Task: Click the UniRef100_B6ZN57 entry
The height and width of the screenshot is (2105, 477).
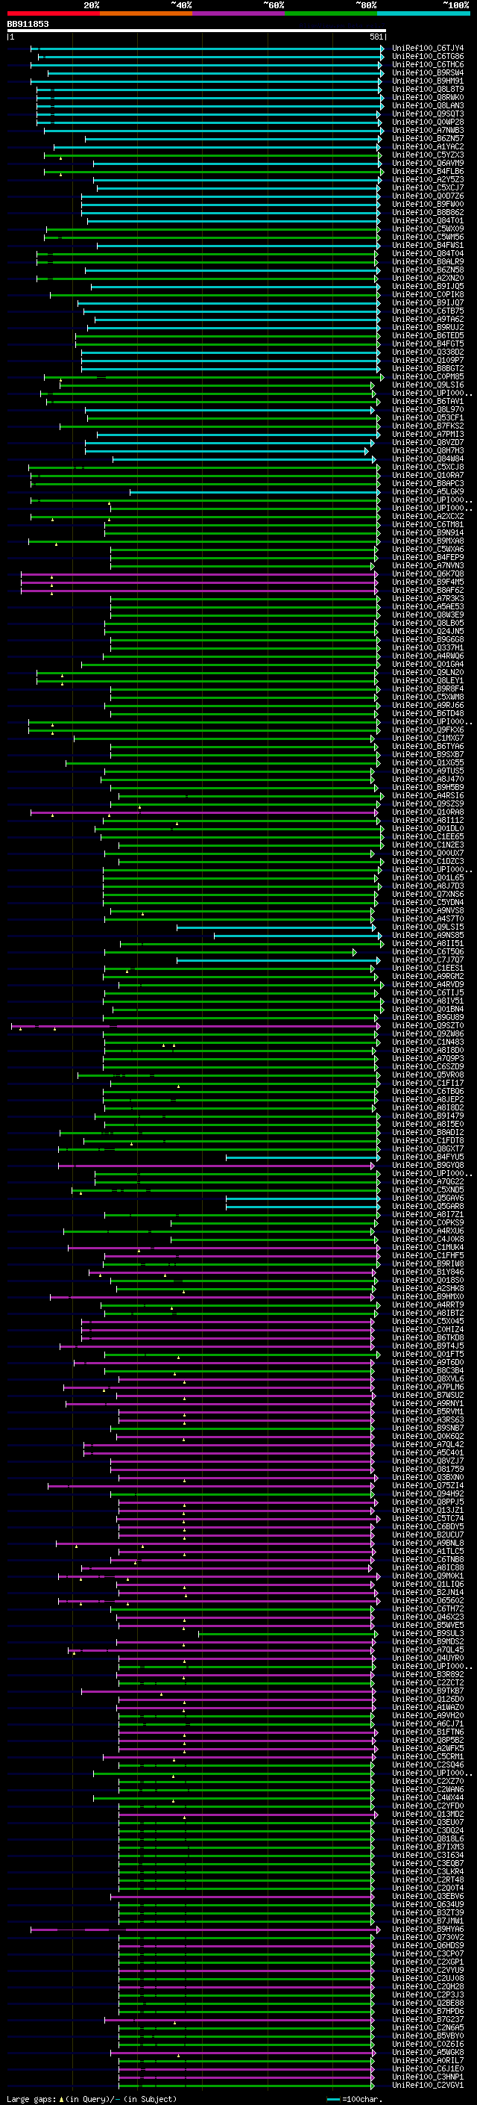Action: 428,138
